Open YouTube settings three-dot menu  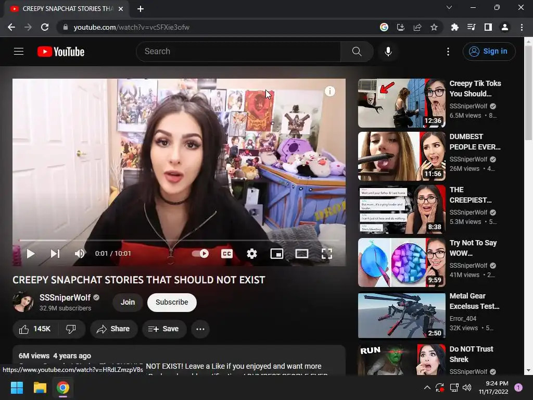[448, 52]
